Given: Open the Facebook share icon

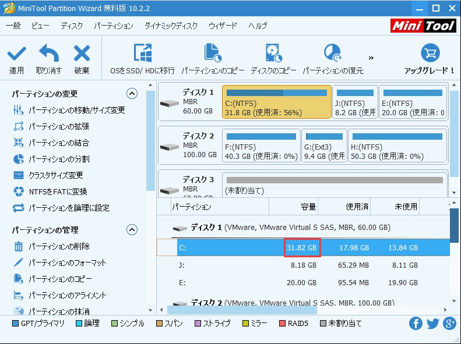Looking at the screenshot, I should [416, 324].
